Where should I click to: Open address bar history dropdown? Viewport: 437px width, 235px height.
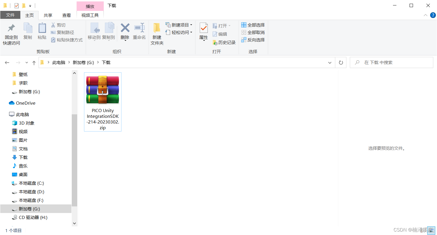tap(330, 63)
